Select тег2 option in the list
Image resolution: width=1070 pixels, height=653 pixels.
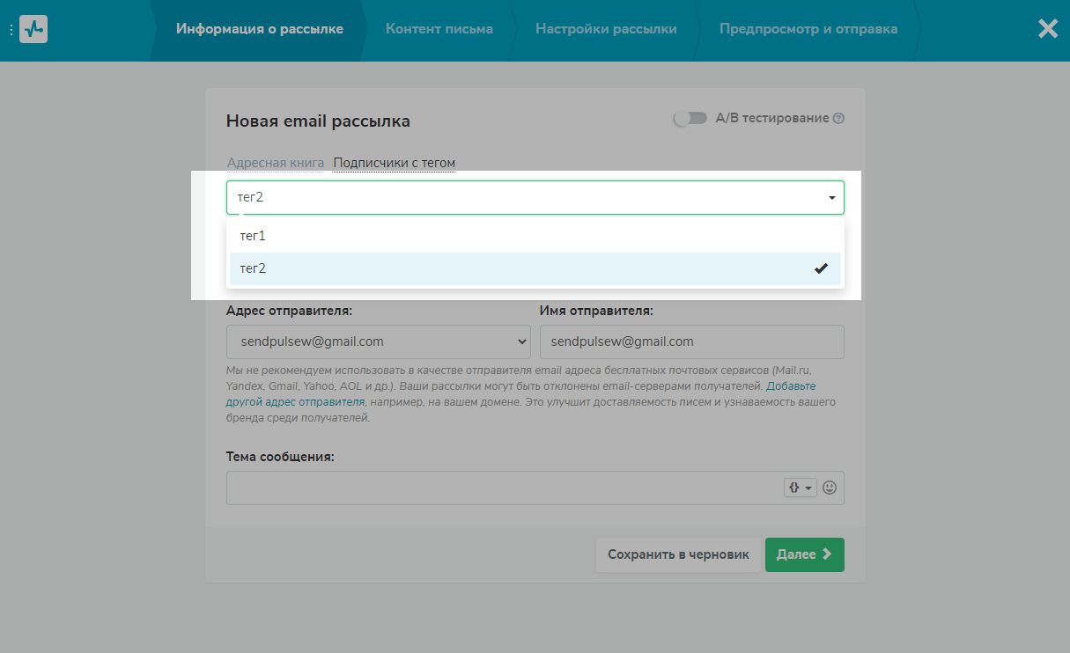coord(253,268)
